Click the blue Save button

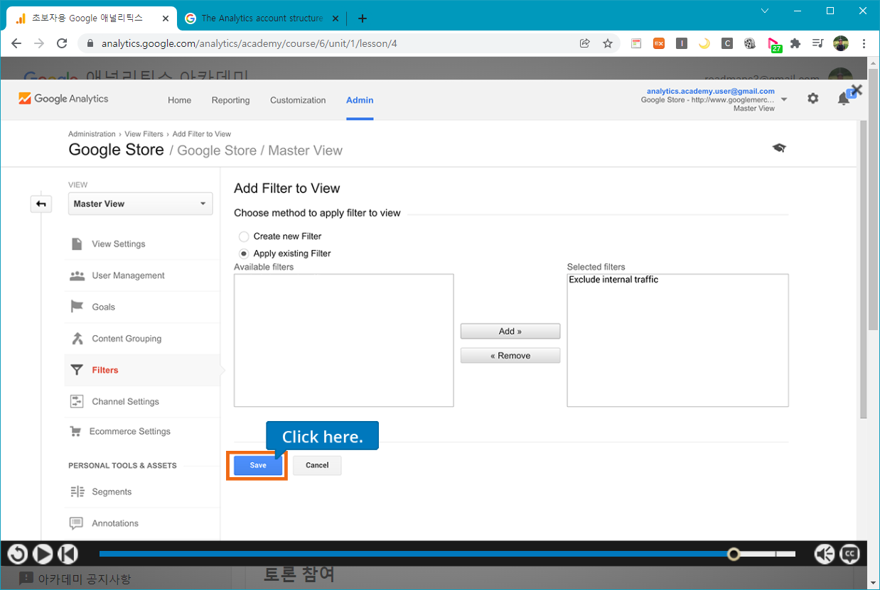tap(258, 465)
